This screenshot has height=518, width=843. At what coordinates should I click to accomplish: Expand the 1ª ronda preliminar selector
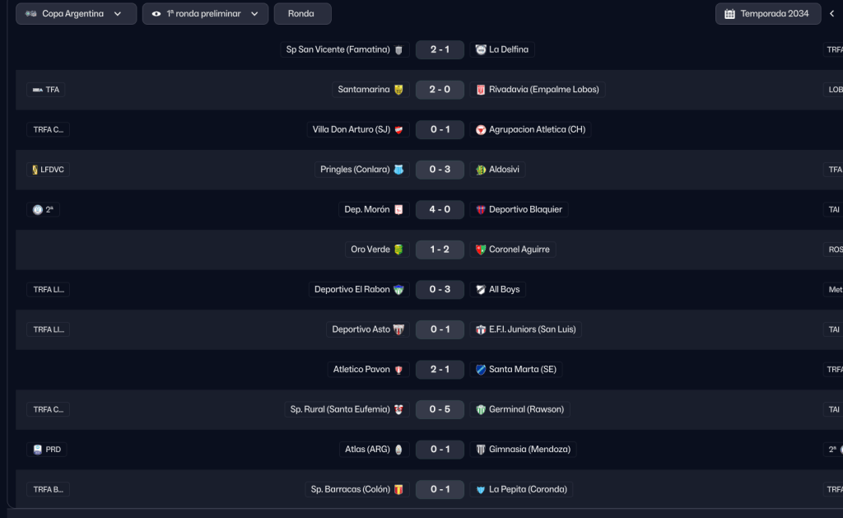tap(205, 14)
